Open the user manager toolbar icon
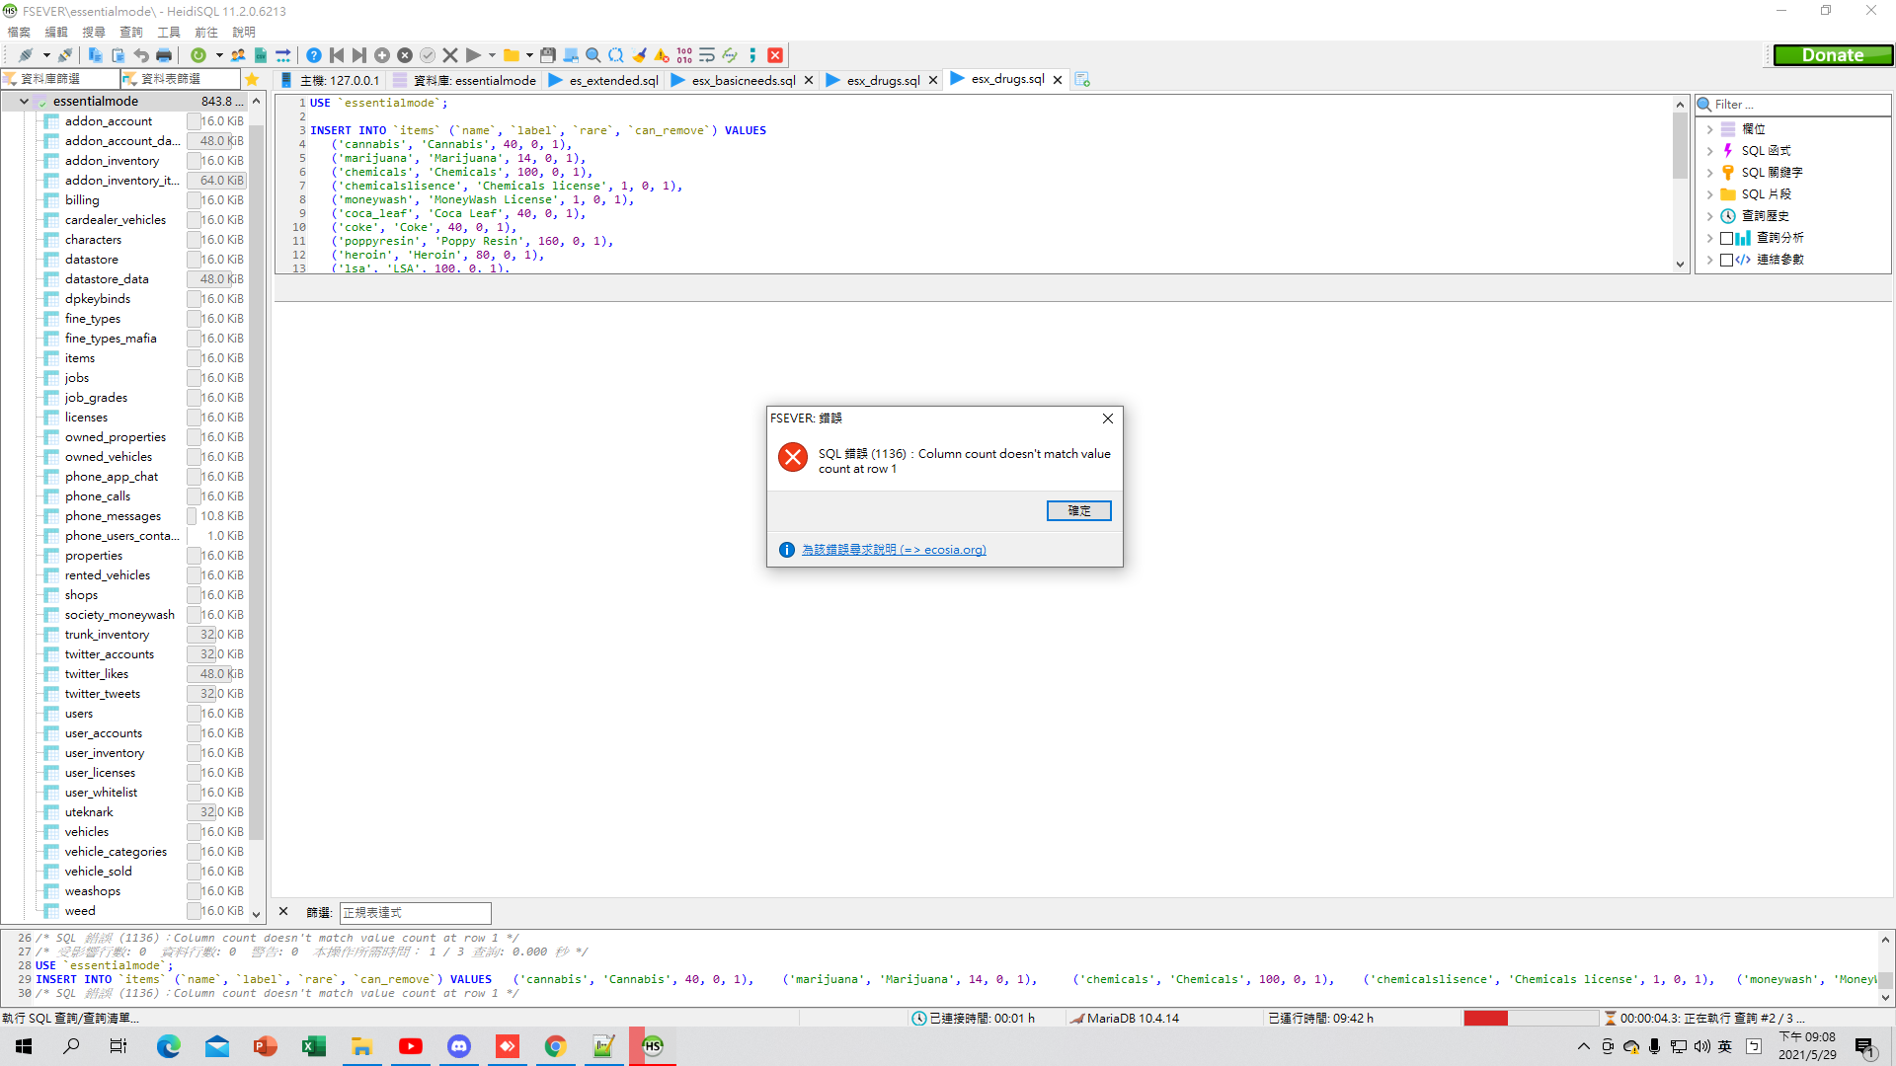This screenshot has width=1896, height=1066. (238, 55)
